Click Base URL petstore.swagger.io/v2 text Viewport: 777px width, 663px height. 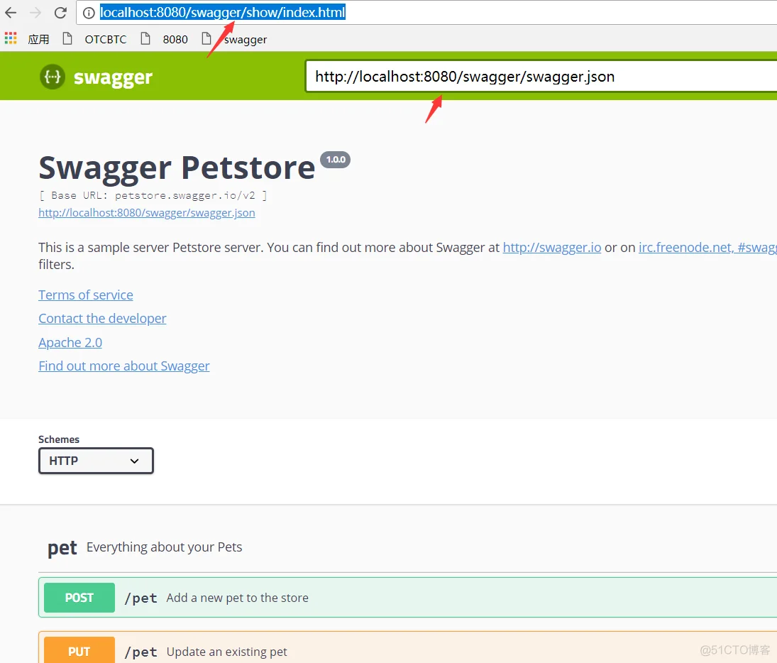pyautogui.click(x=153, y=196)
